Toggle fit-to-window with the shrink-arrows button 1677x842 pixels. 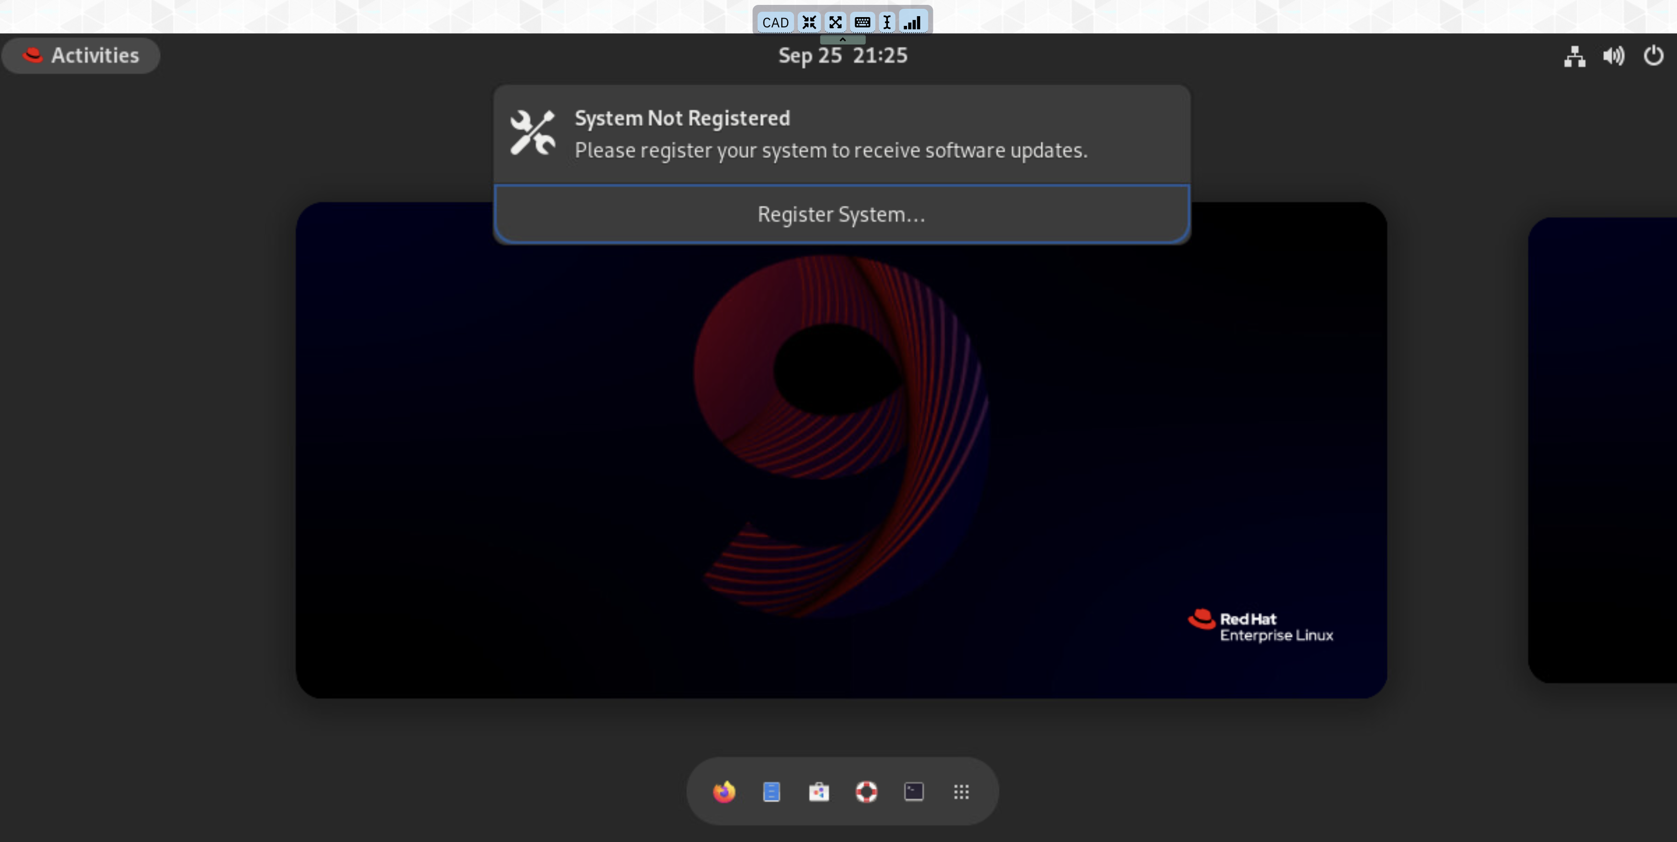click(809, 22)
